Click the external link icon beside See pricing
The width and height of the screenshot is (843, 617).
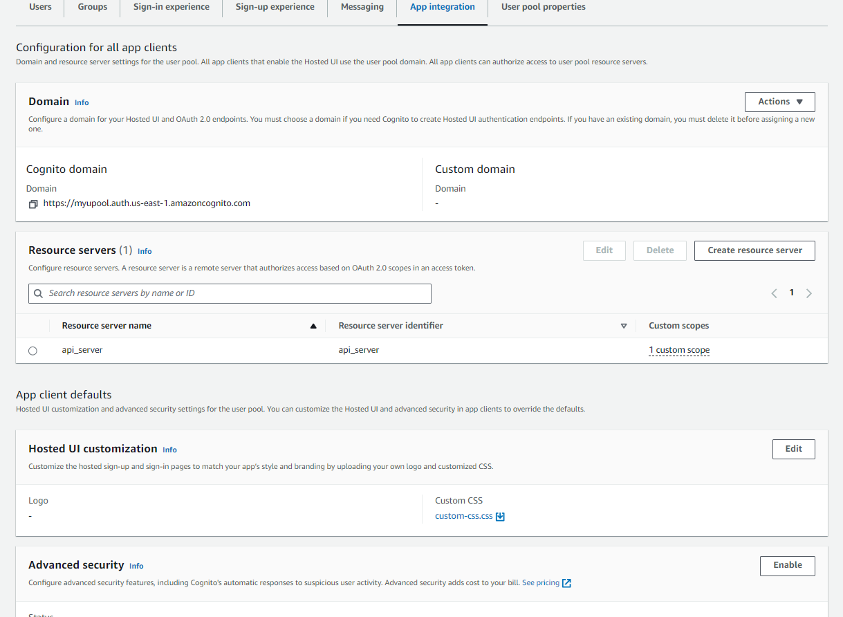pos(566,583)
